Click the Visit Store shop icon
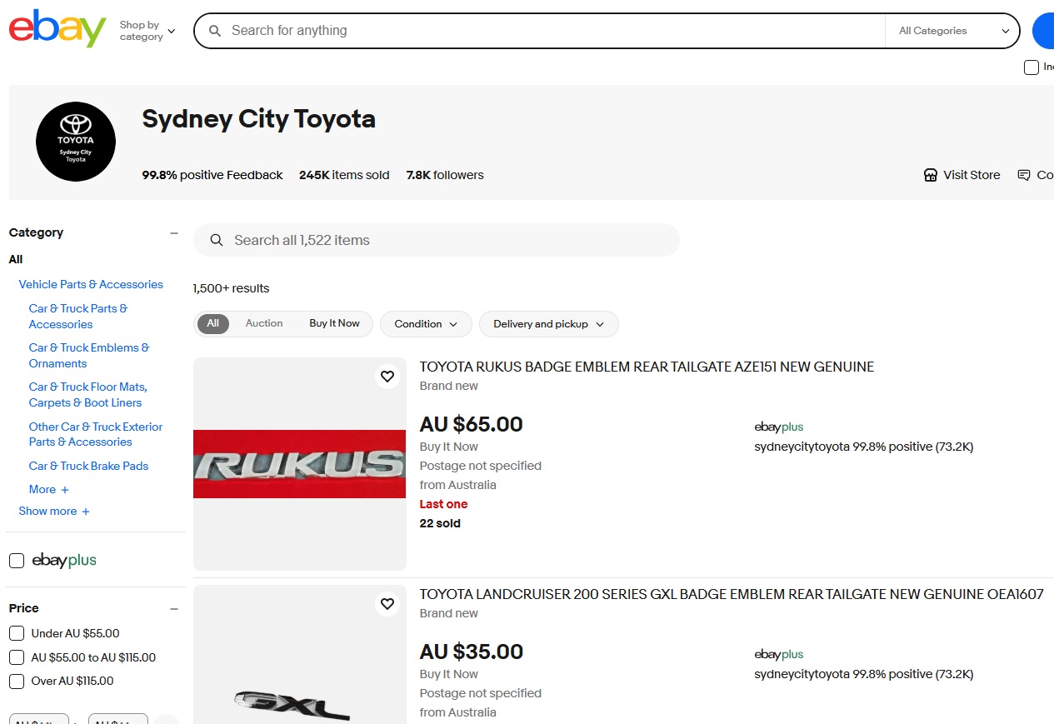 tap(931, 175)
